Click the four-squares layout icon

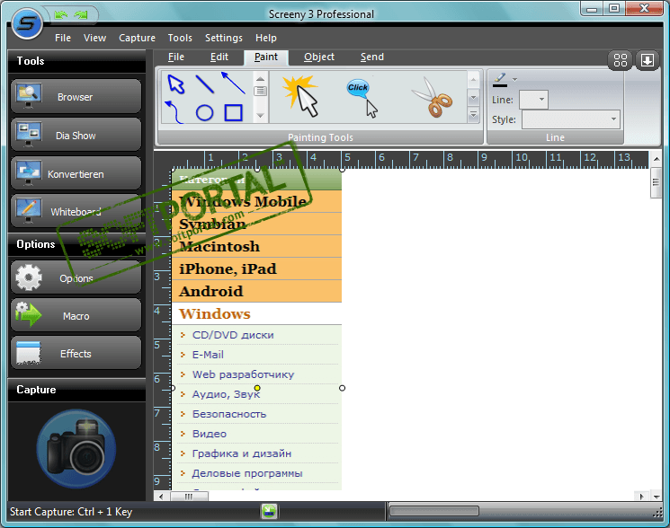(x=620, y=60)
